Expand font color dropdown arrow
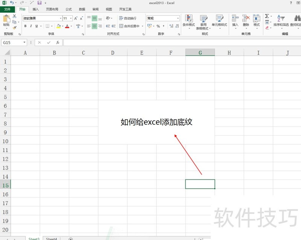This screenshot has height=240, width=301. (x=71, y=26)
